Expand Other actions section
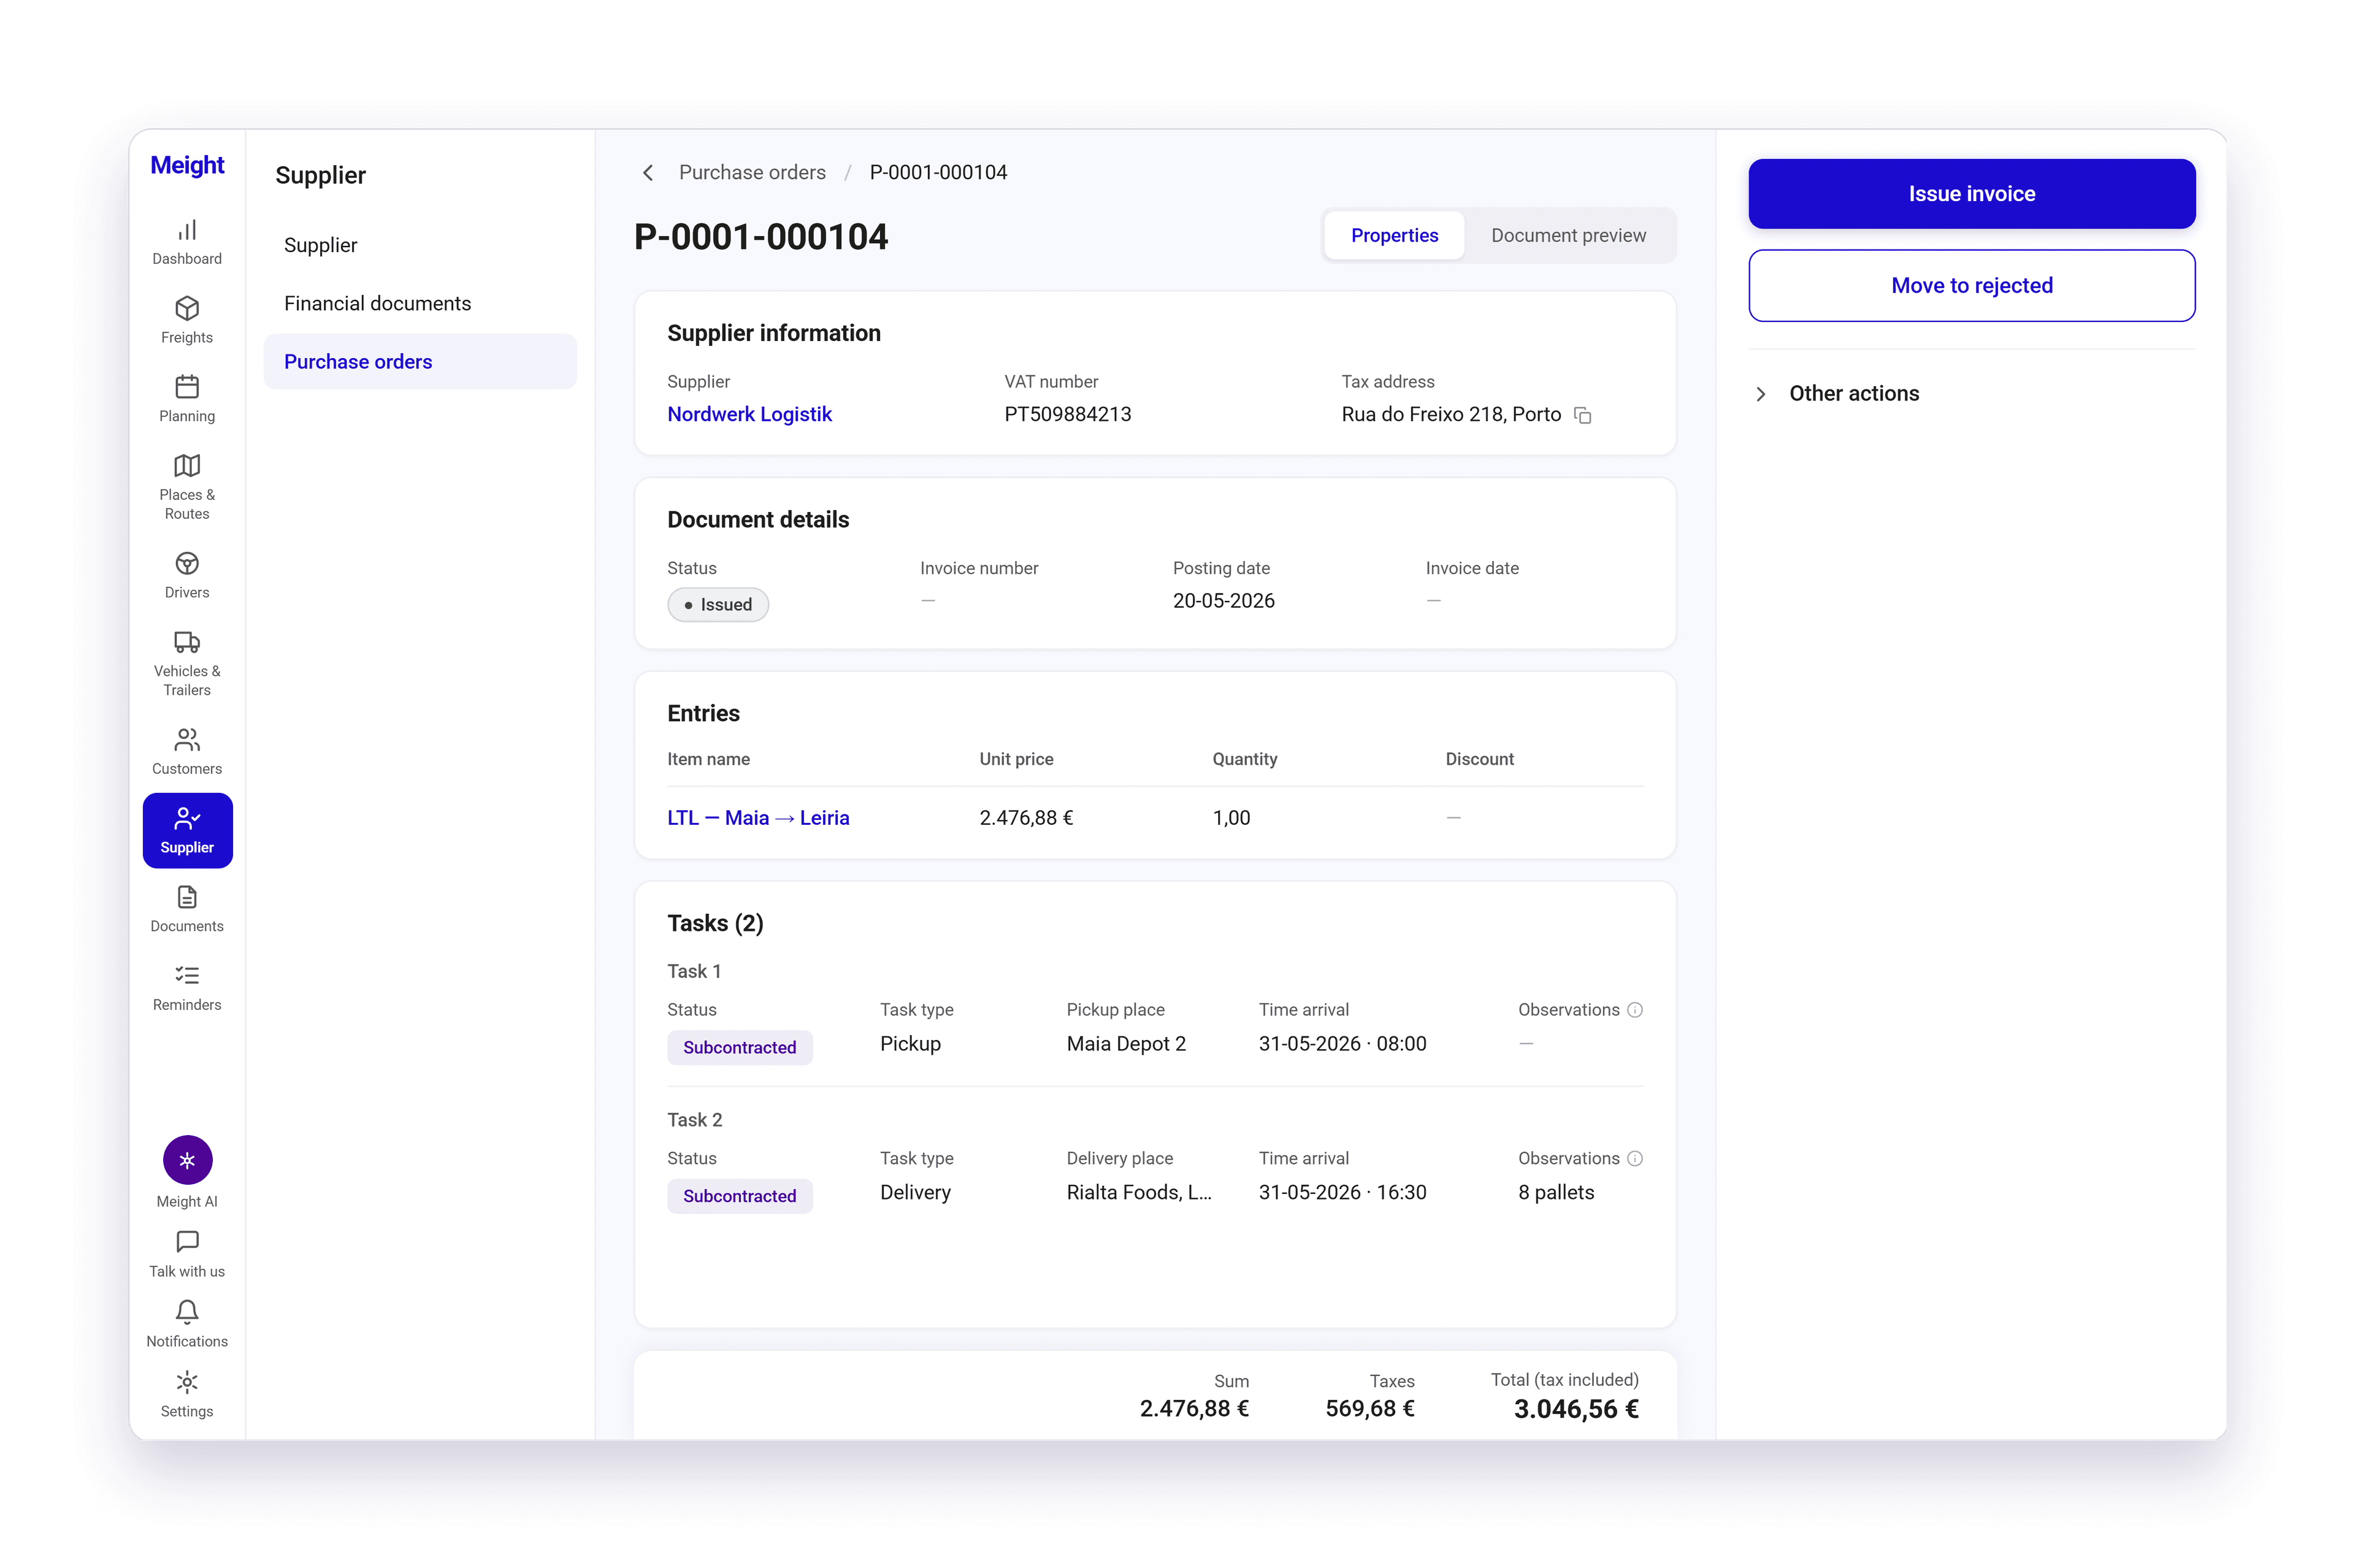Image resolution: width=2355 pixels, height=1568 pixels. 1838,393
